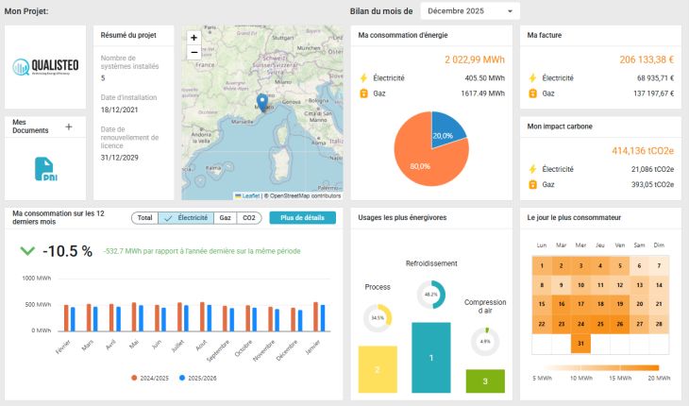Select the Total consumption toggle
Screen dimensions: 689x406
(144, 217)
